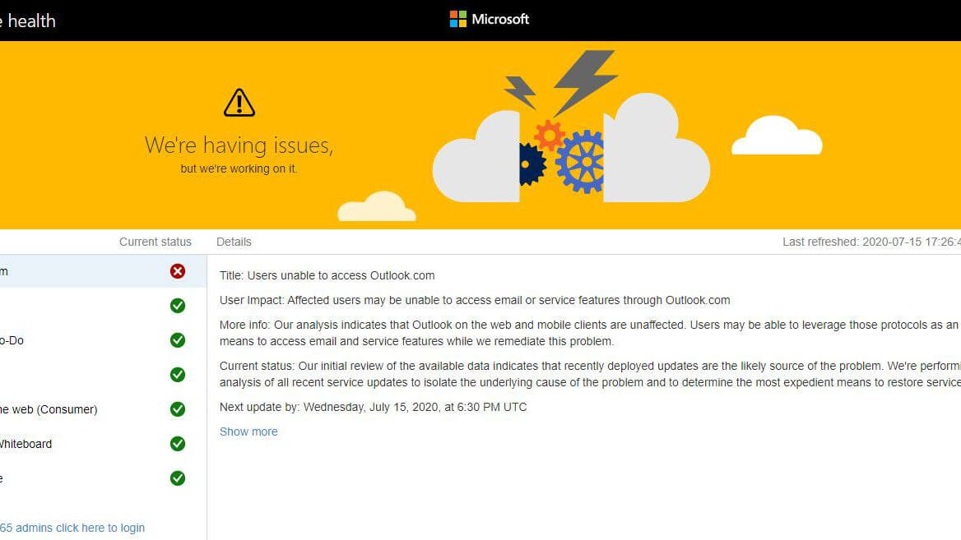Click the Microsoft logo at the top

[x=489, y=18]
